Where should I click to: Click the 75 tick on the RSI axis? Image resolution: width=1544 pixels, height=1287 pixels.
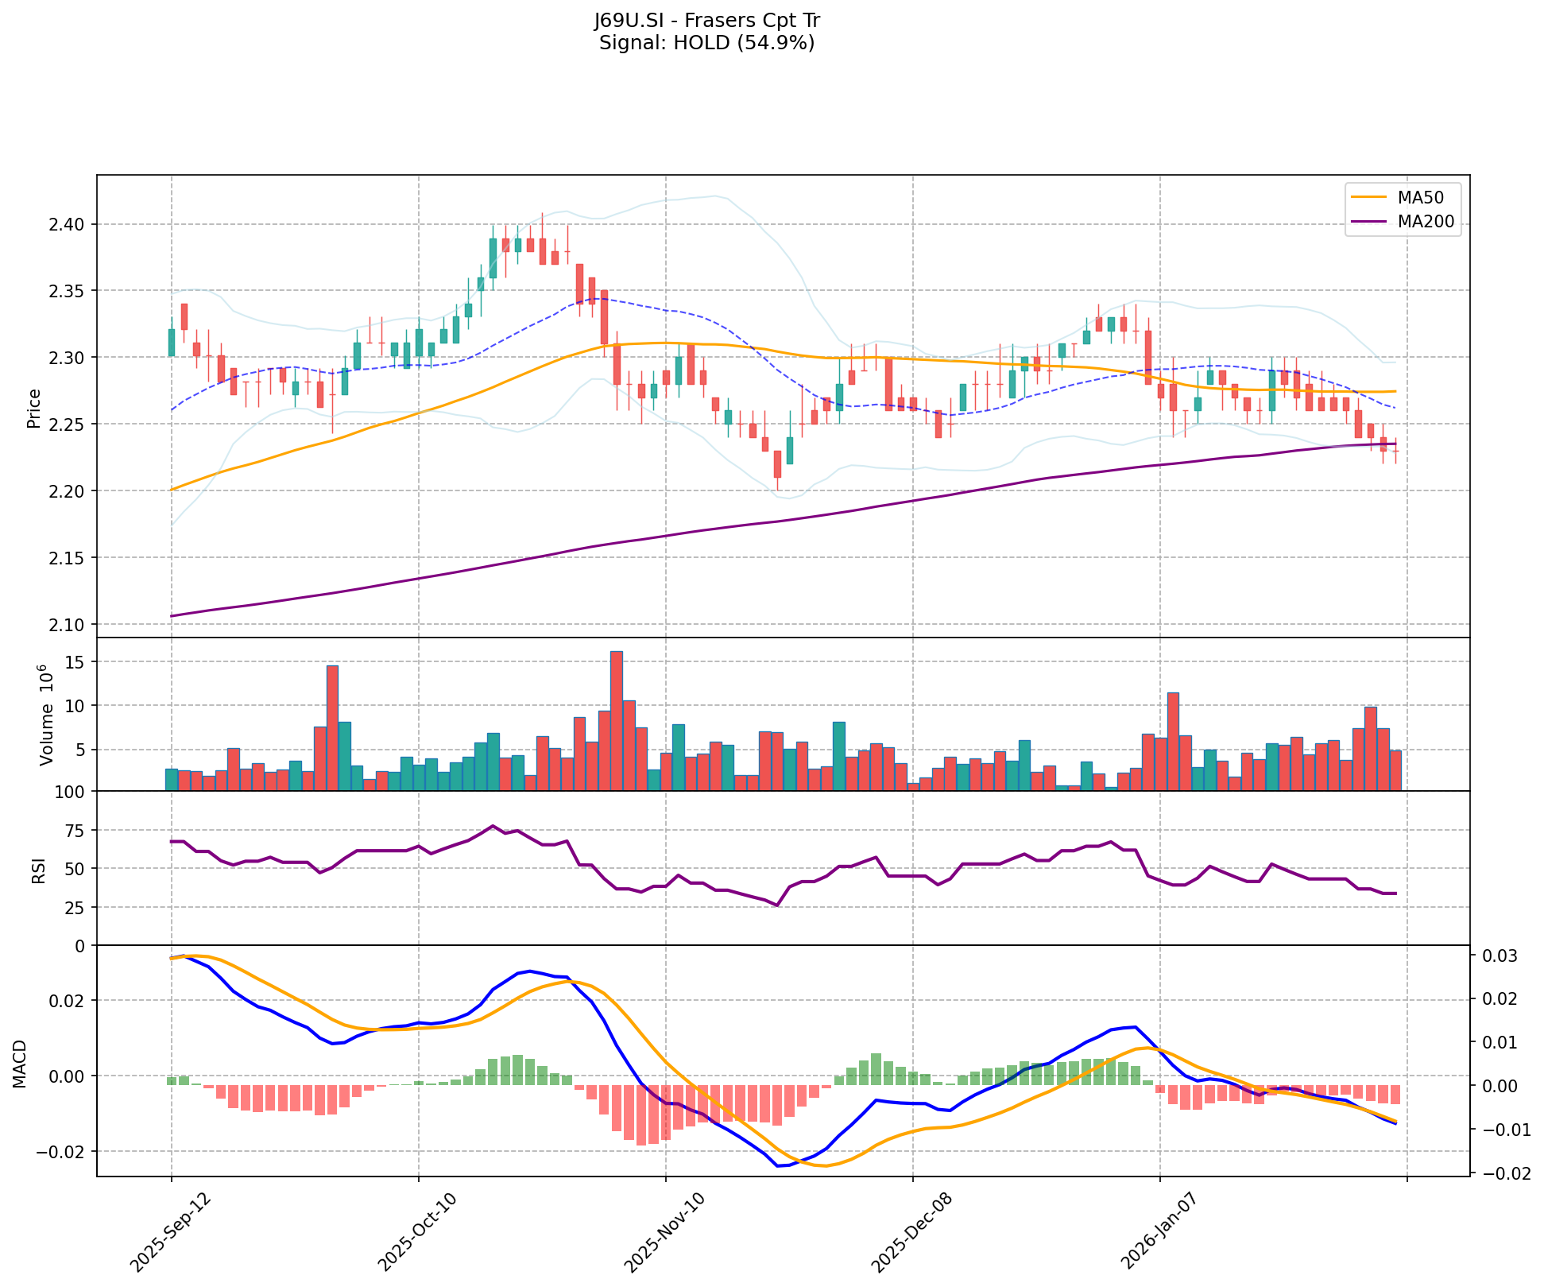(73, 831)
